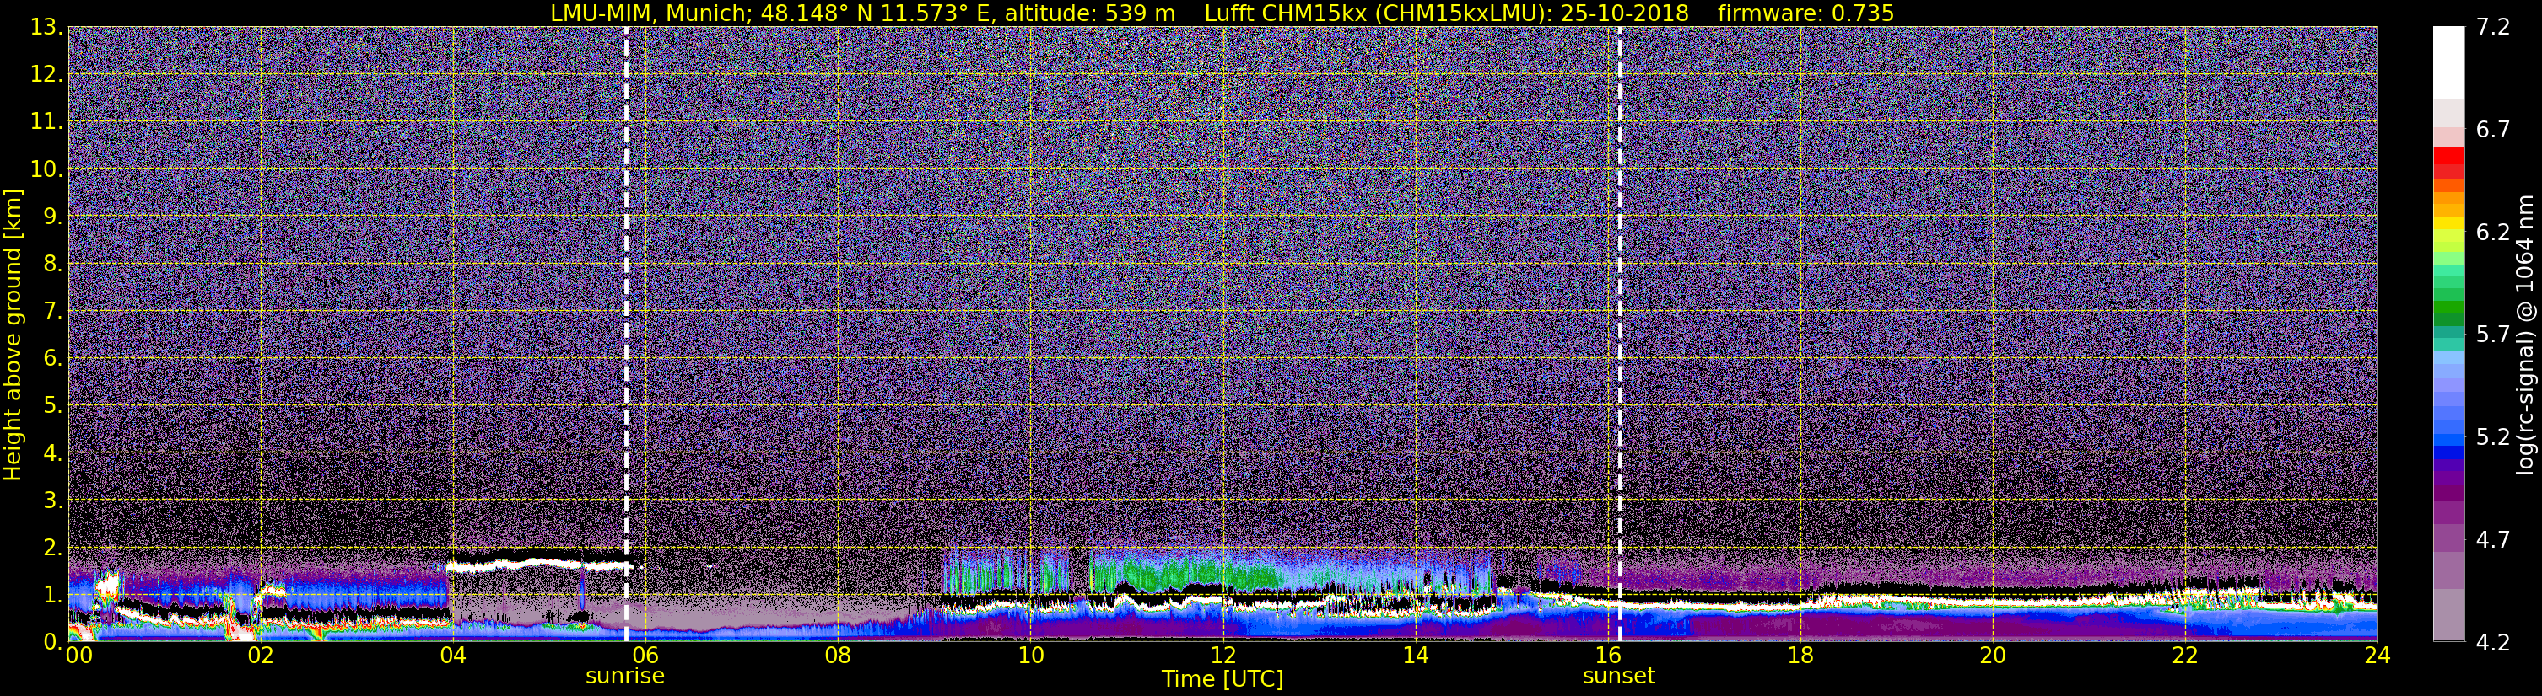The image size is (2542, 696).
Task: Click the '4.2' colorbar value label
Action: 2493,643
